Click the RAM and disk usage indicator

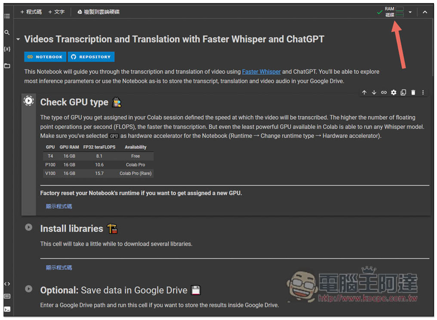[394, 12]
